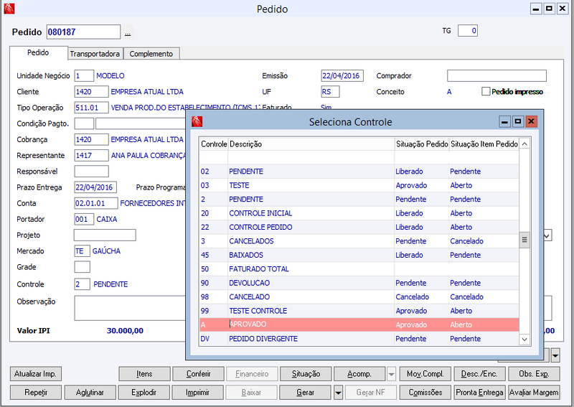Click the Comprador input field

coord(497,76)
